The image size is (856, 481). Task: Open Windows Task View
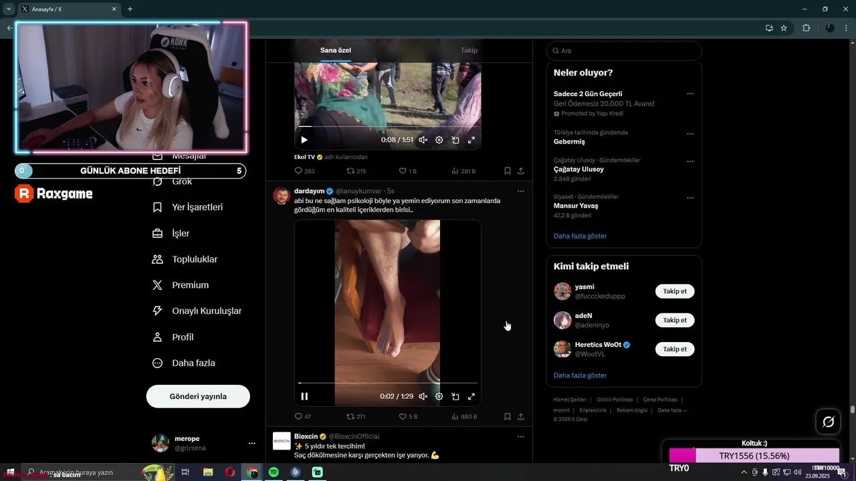point(185,472)
